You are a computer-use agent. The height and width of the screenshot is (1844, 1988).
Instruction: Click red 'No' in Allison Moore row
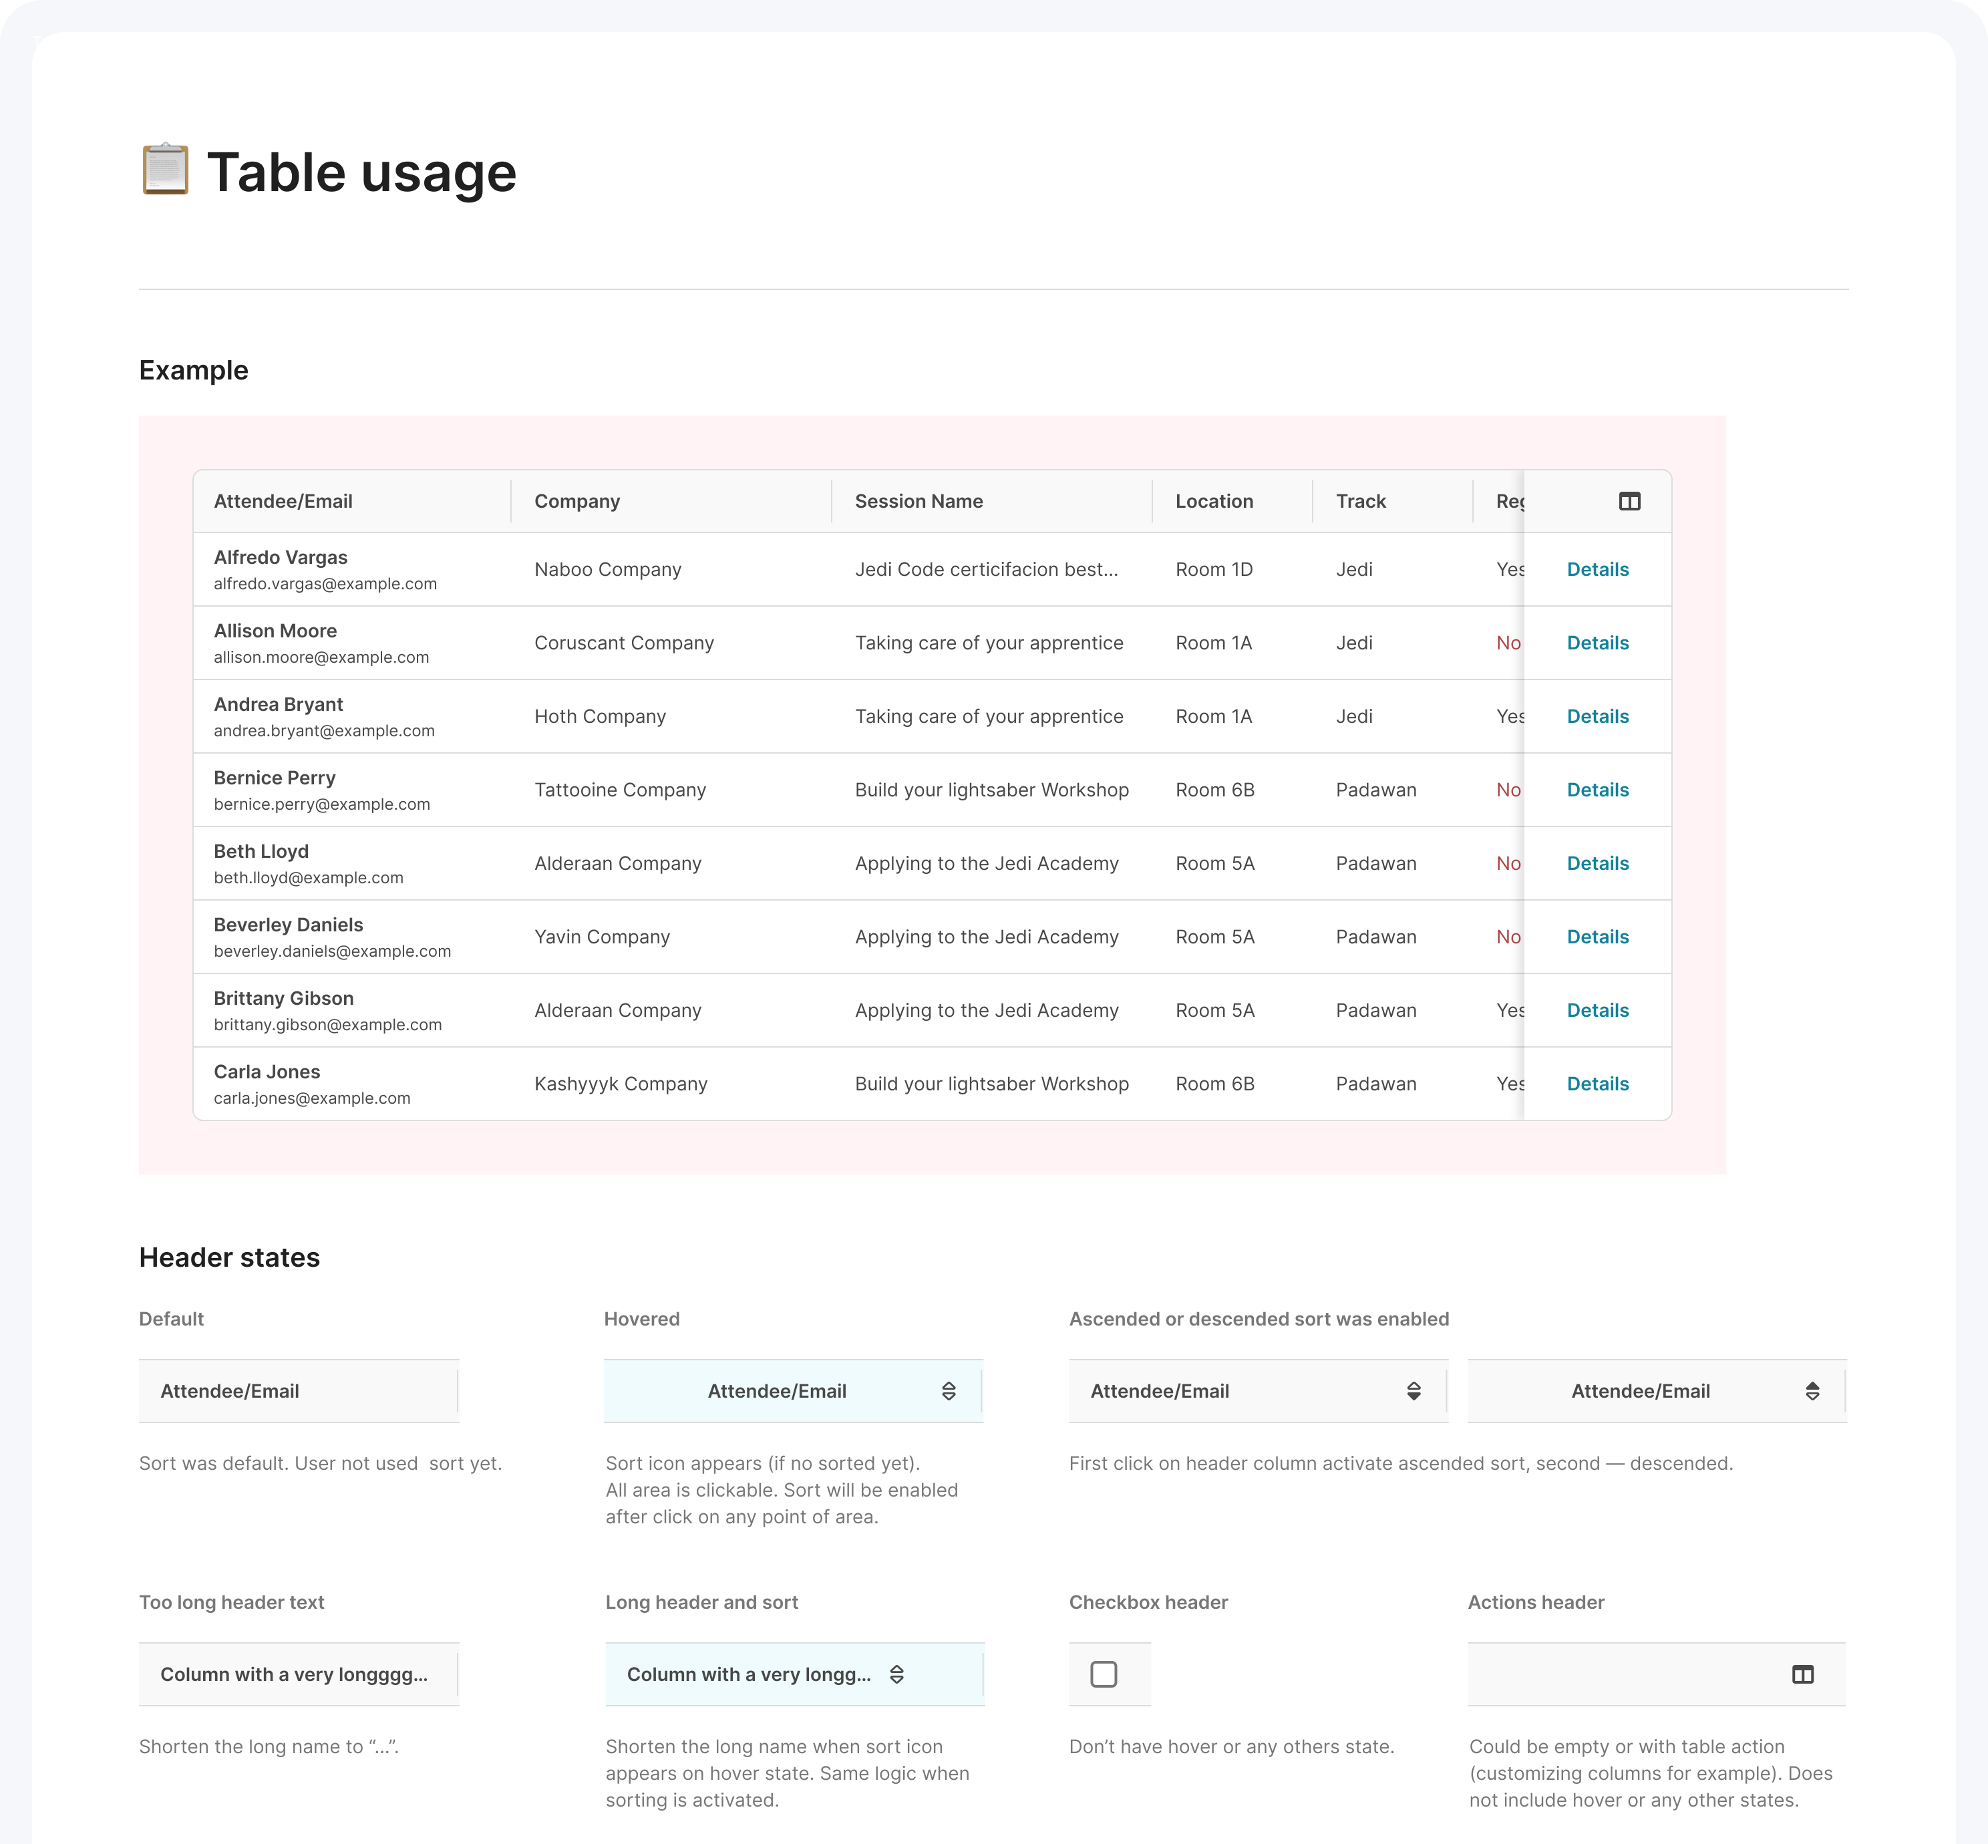1508,643
